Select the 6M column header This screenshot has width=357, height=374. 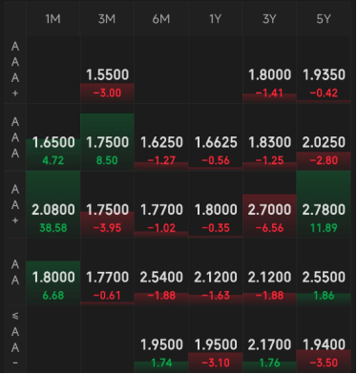161,19
